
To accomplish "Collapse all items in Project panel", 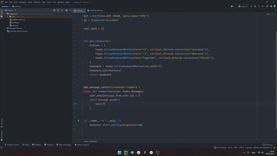I will coord(62,10).
